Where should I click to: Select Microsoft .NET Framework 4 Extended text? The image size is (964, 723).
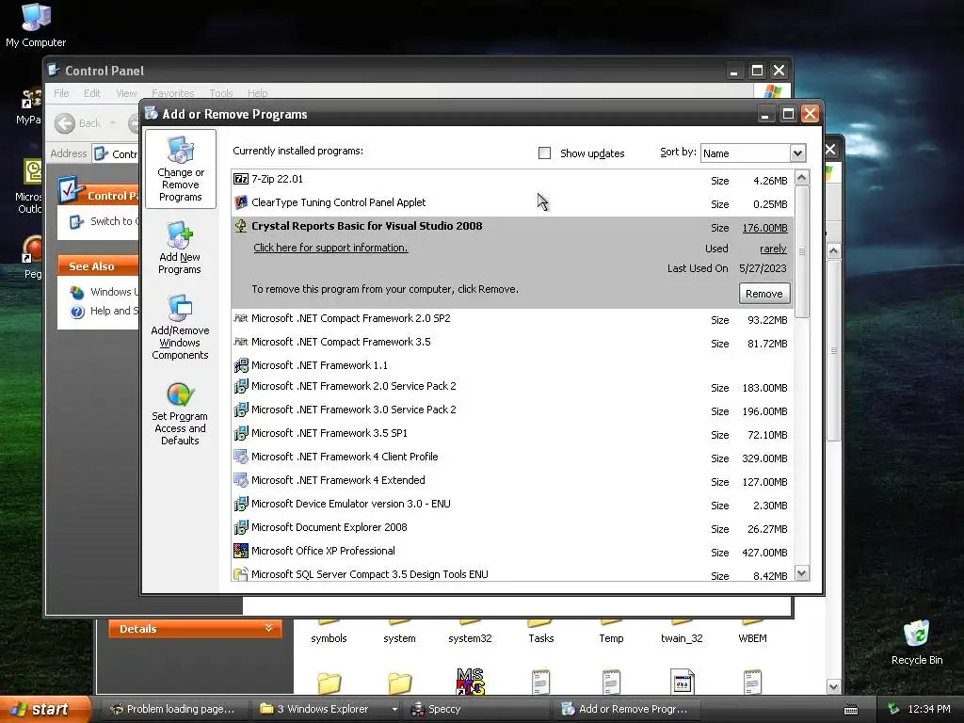338,480
